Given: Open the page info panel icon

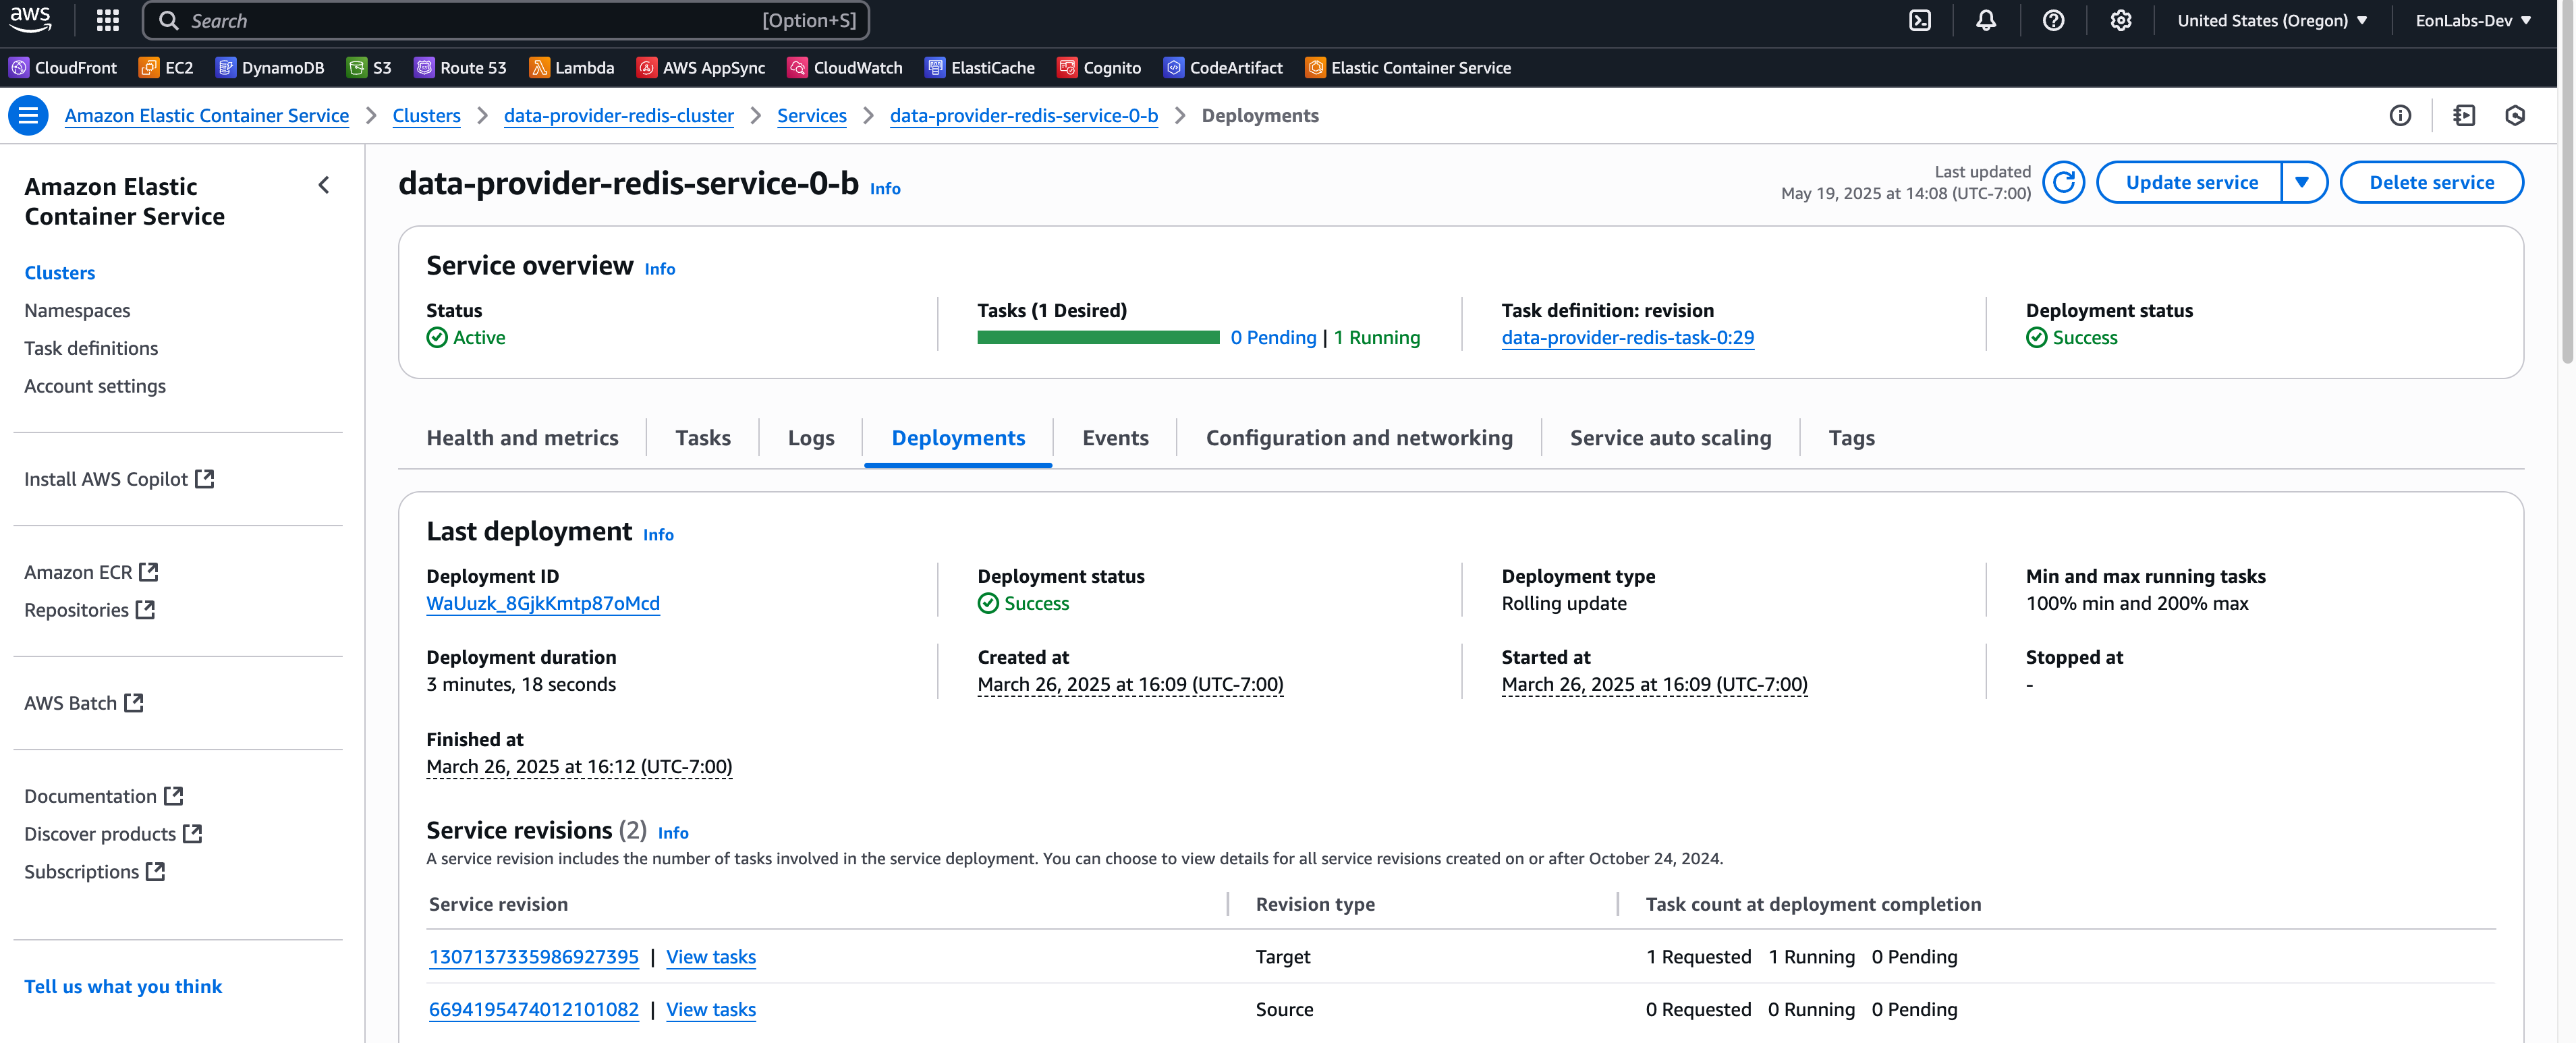Looking at the screenshot, I should (x=2400, y=116).
